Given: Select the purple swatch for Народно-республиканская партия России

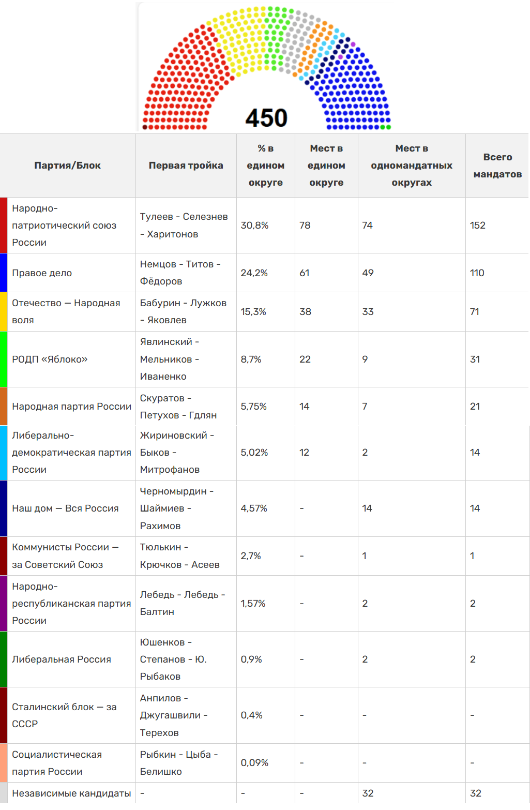Looking at the screenshot, I should click(x=4, y=603).
